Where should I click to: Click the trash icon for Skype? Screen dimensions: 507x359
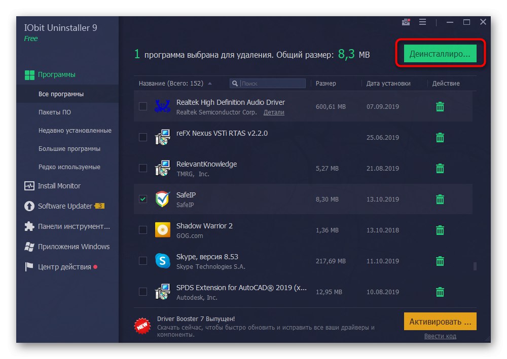(440, 261)
